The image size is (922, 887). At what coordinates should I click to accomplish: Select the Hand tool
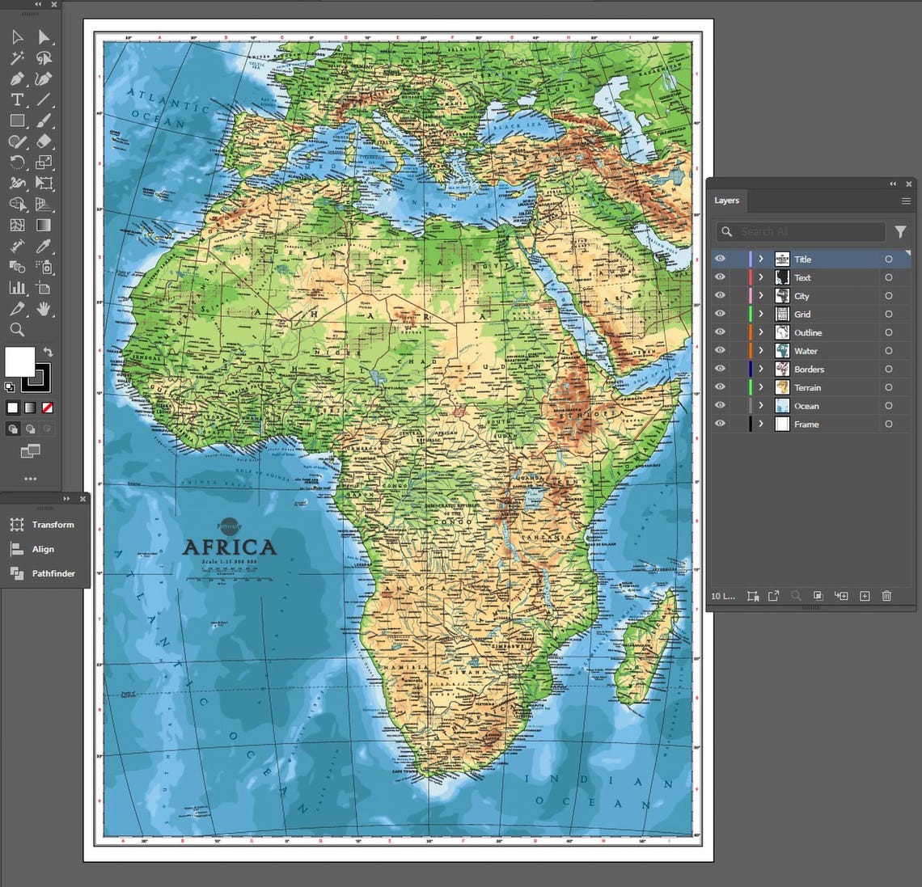point(44,309)
